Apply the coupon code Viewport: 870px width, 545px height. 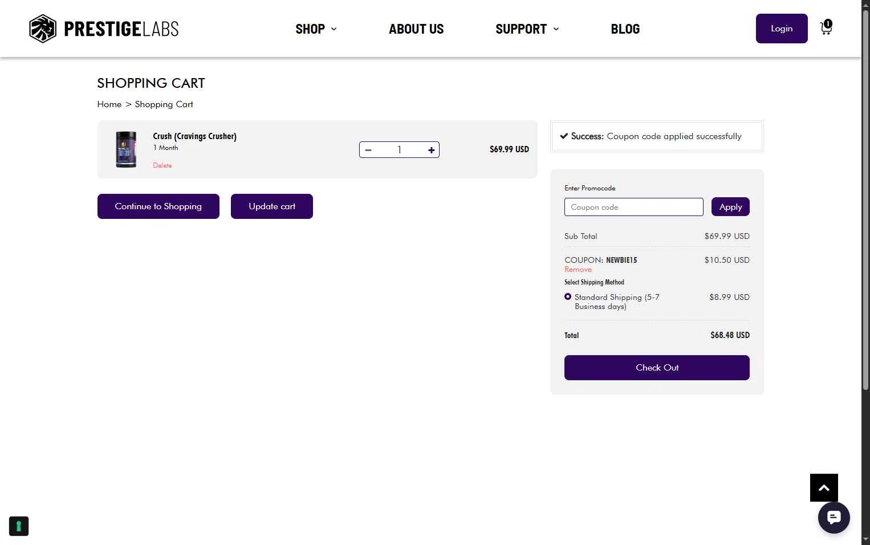coord(730,207)
